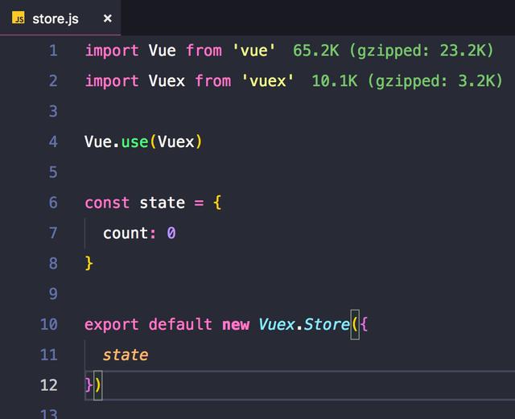Click line number 10 in gutter

coord(49,325)
